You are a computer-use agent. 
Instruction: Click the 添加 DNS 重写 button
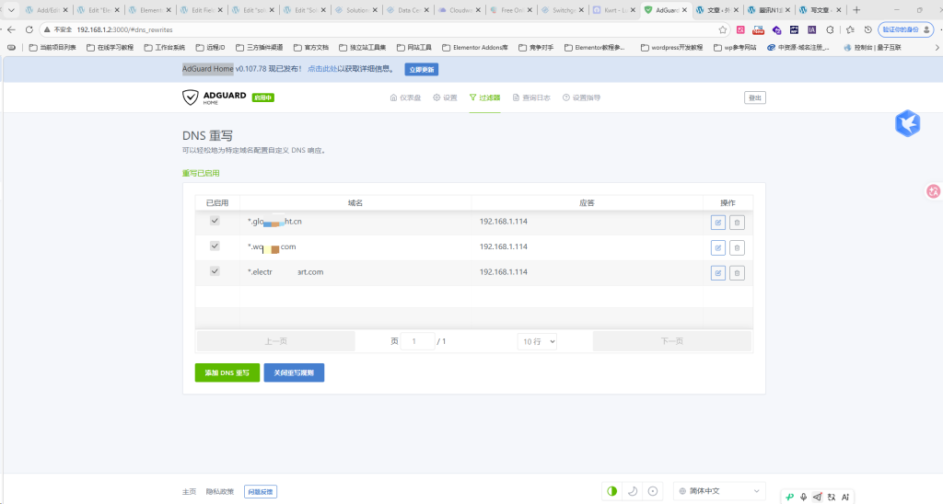[227, 372]
